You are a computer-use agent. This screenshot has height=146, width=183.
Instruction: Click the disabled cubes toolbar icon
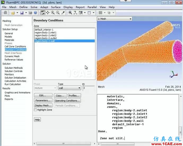point(109,13)
